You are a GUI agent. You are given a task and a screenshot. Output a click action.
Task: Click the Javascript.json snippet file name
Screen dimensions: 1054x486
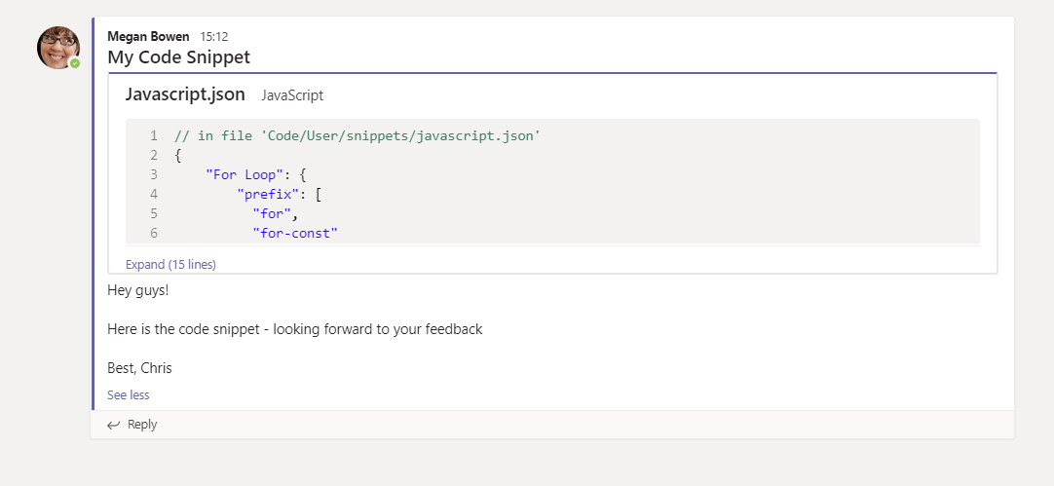pyautogui.click(x=185, y=94)
